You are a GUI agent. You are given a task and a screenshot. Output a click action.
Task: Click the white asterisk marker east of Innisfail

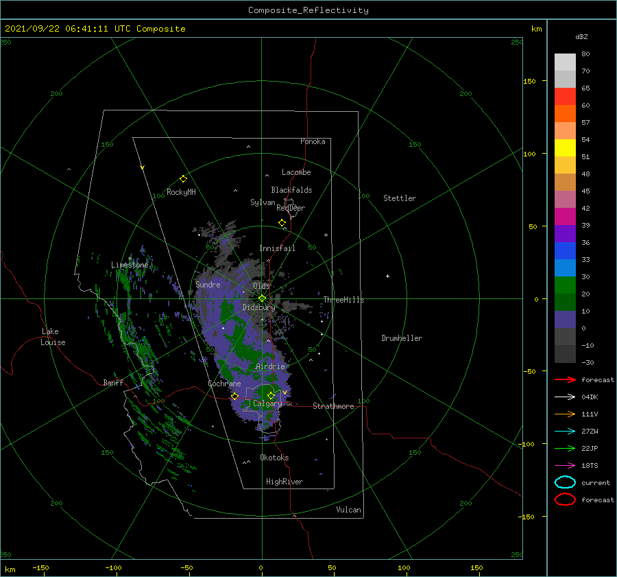click(326, 235)
